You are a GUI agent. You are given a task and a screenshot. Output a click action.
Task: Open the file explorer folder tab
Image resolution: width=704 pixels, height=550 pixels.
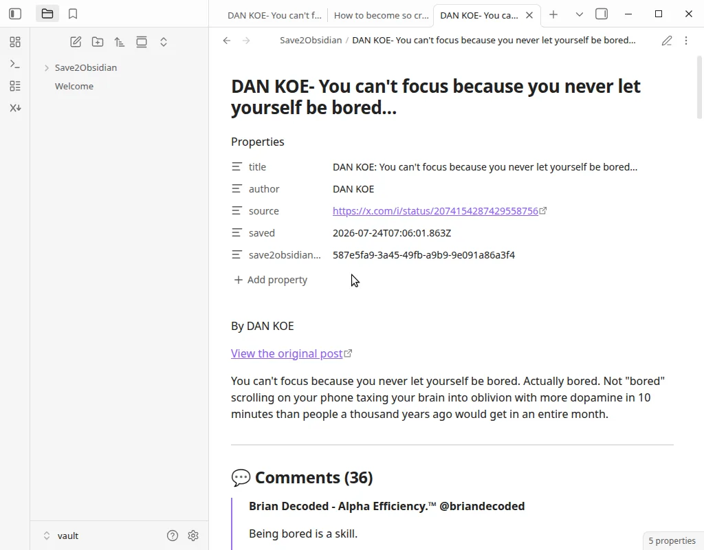47,14
